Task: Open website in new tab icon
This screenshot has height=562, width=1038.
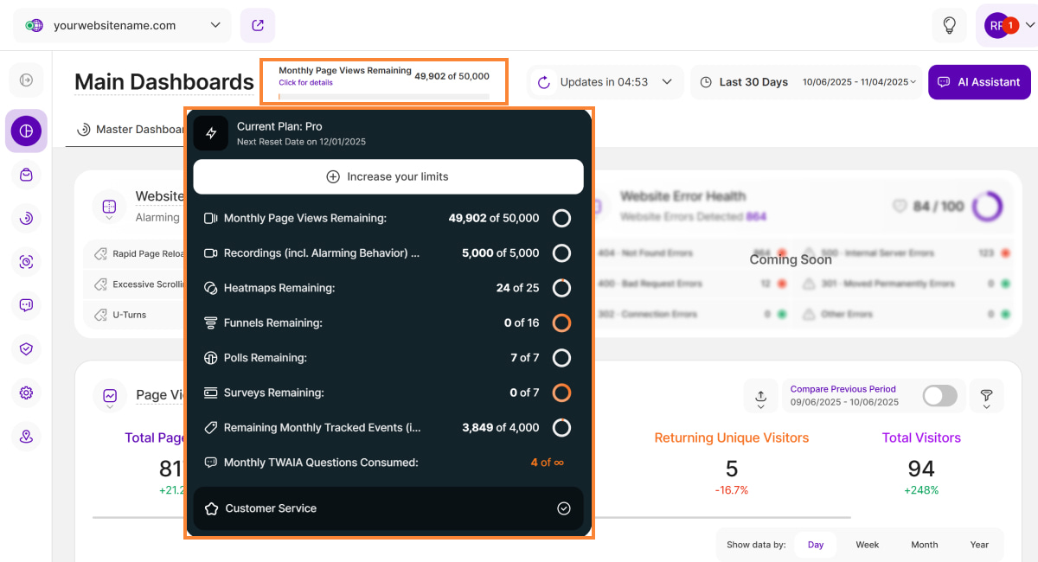Action: pyautogui.click(x=258, y=25)
